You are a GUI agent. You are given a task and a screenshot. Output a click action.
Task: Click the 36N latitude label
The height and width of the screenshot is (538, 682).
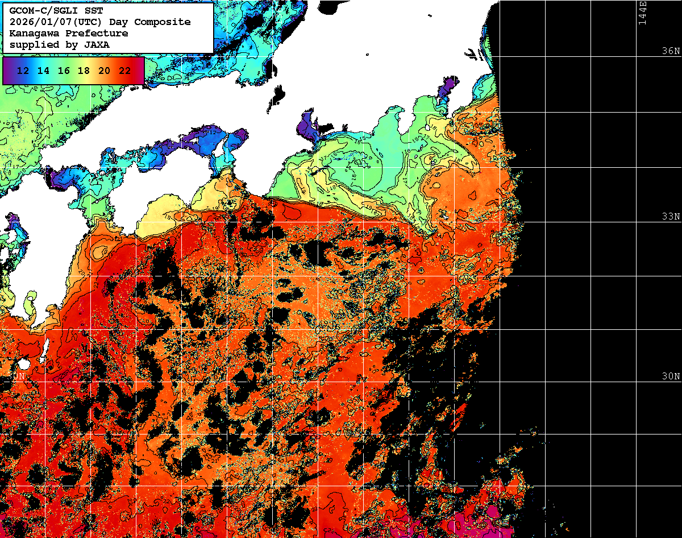(x=670, y=51)
